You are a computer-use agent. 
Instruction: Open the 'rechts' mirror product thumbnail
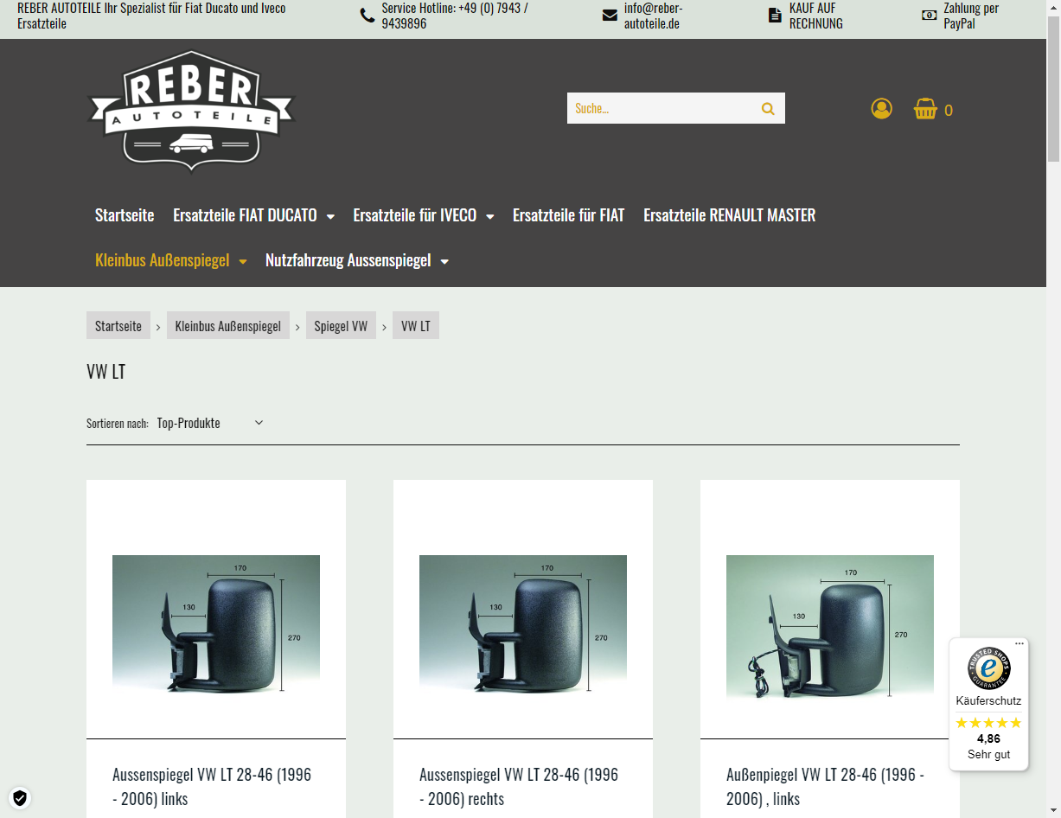coord(523,623)
